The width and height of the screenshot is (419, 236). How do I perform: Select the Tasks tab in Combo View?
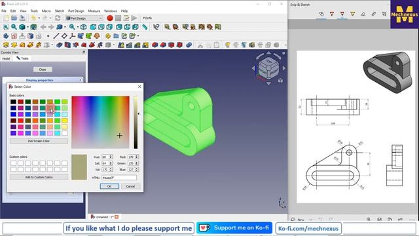[x=22, y=58]
